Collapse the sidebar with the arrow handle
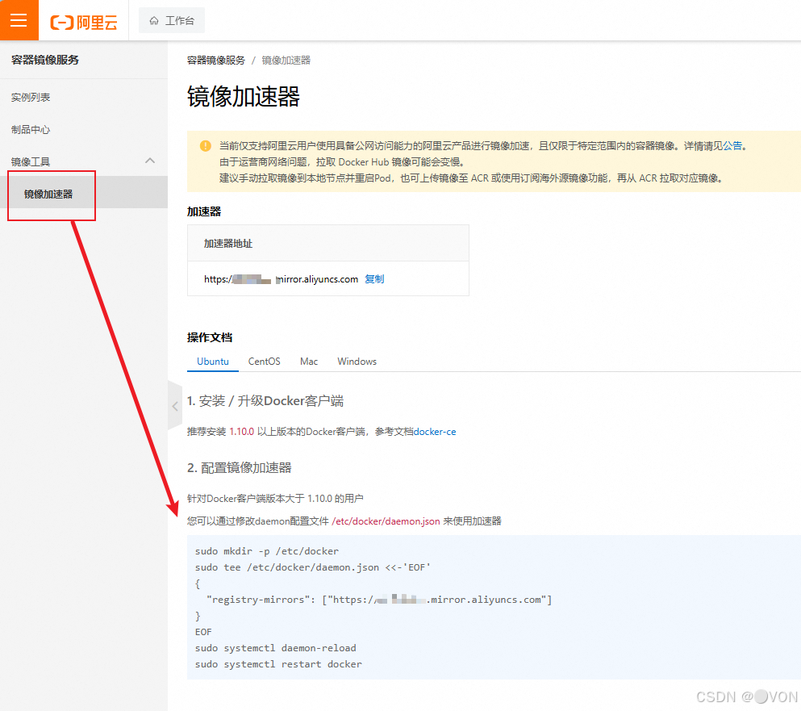This screenshot has height=711, width=801. pos(175,406)
